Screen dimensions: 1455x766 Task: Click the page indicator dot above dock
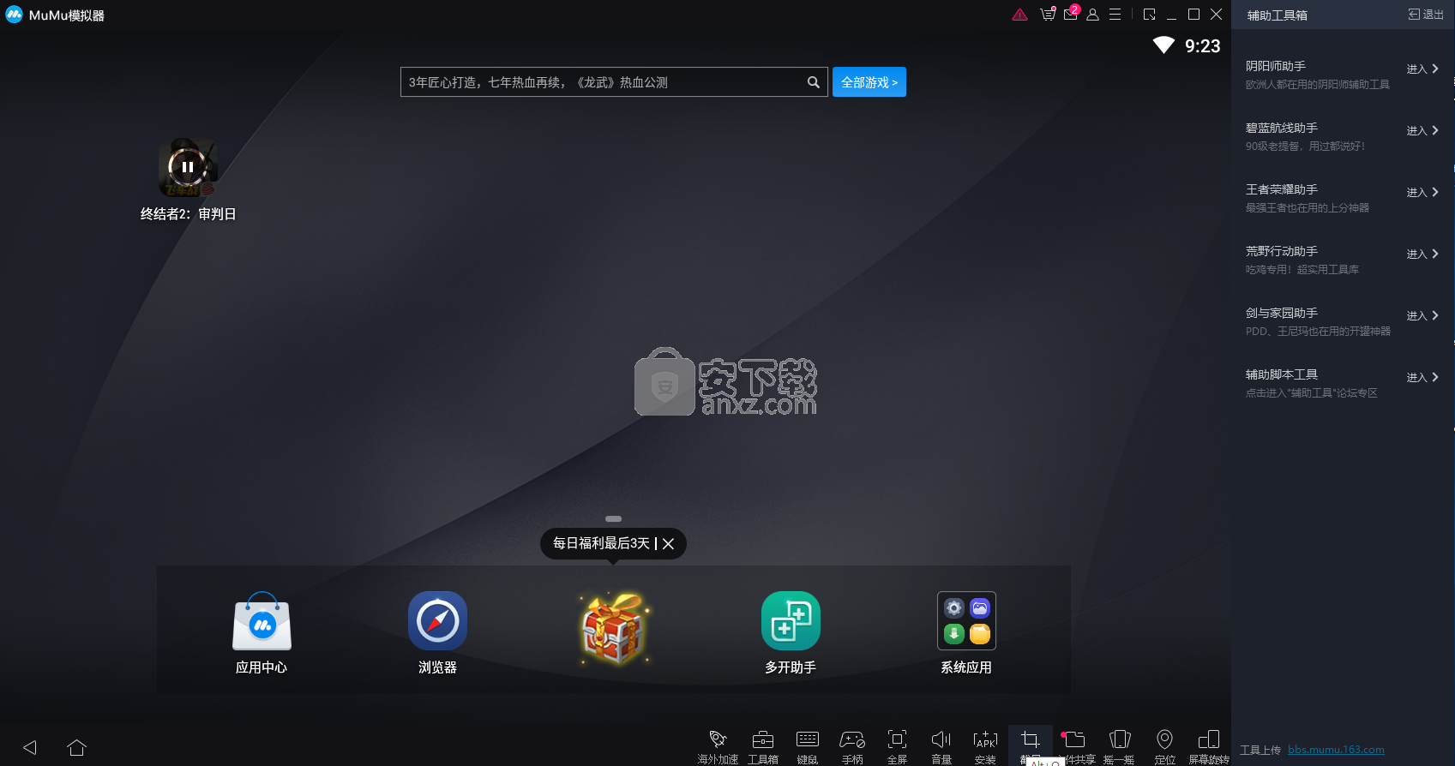pyautogui.click(x=613, y=519)
